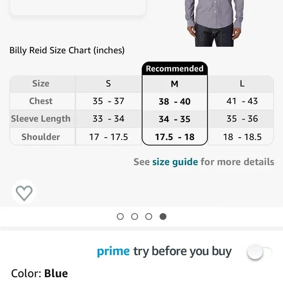Open the size guide link
Viewport: 283px width, 283px height.
tap(175, 162)
